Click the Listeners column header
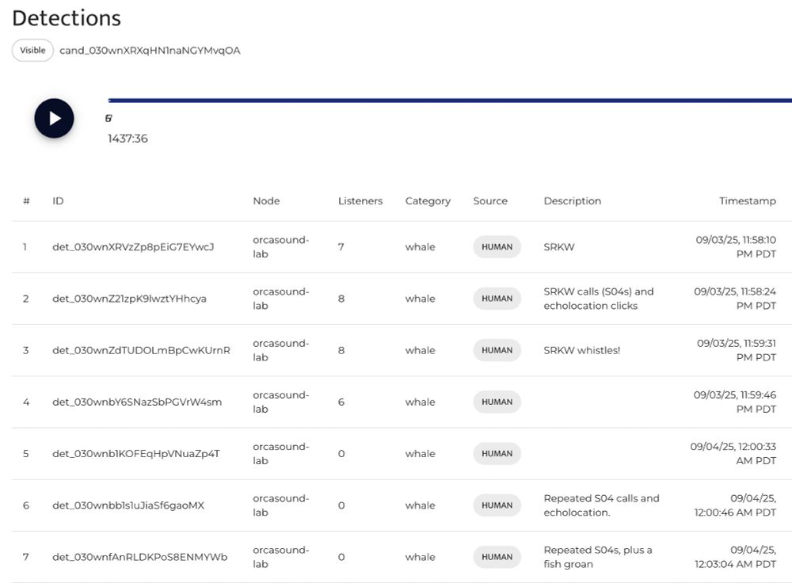 [x=360, y=201]
